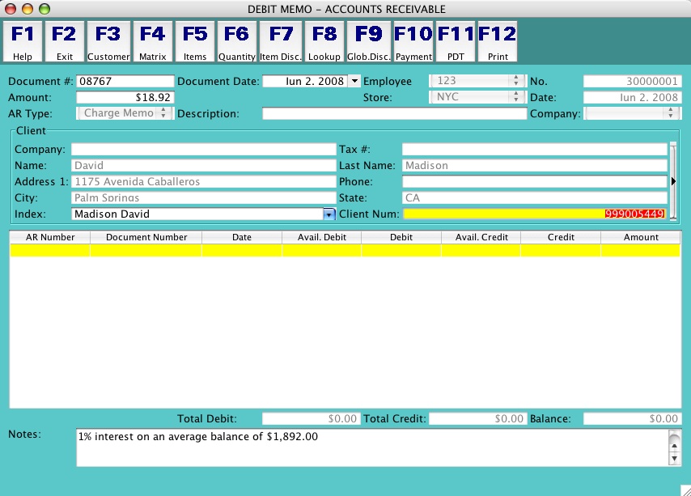The height and width of the screenshot is (496, 691).
Task: Open the top Company dropdown
Action: coord(633,113)
